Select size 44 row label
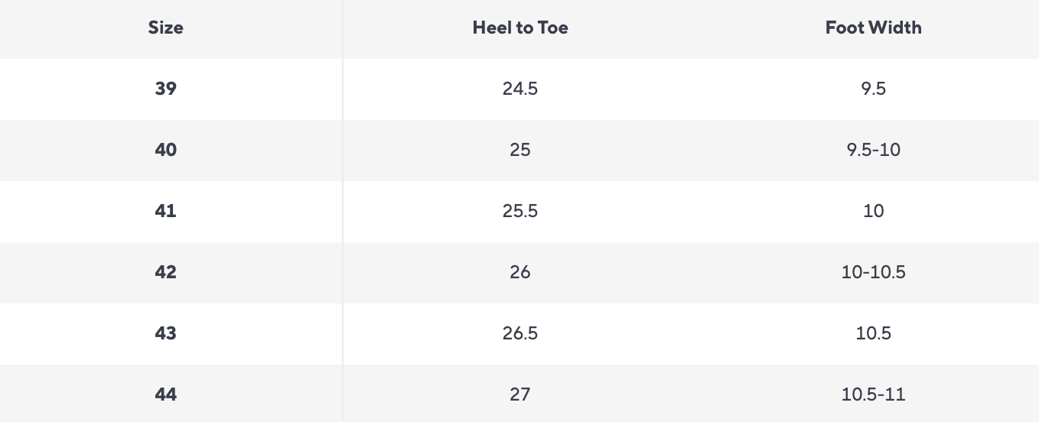Image resolution: width=1039 pixels, height=422 pixels. [165, 394]
